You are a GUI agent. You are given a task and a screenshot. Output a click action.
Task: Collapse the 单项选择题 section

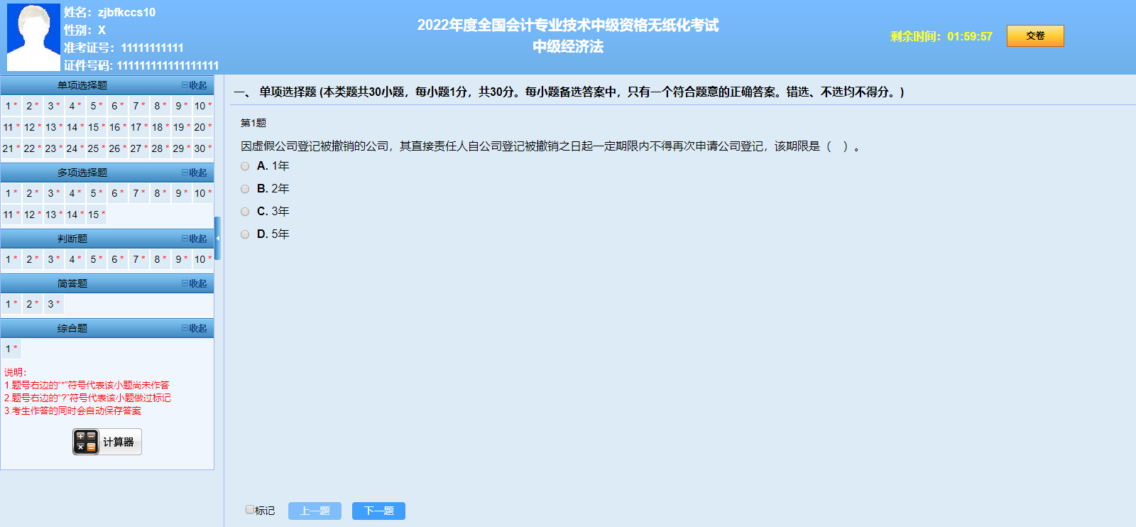tap(194, 85)
